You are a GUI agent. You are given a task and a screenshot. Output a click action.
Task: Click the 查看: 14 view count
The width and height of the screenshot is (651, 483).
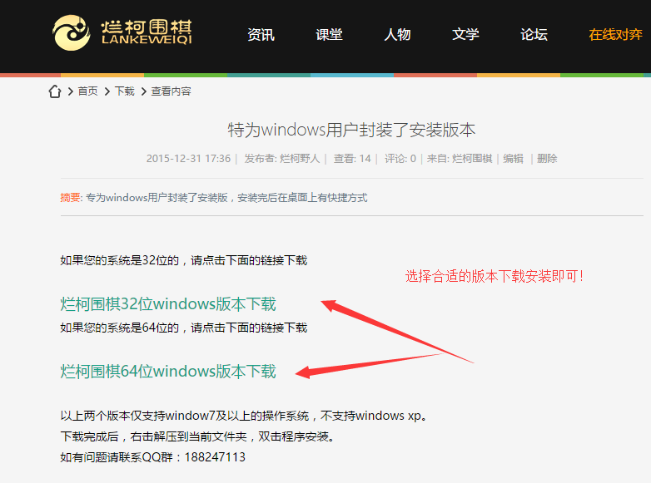click(x=352, y=159)
